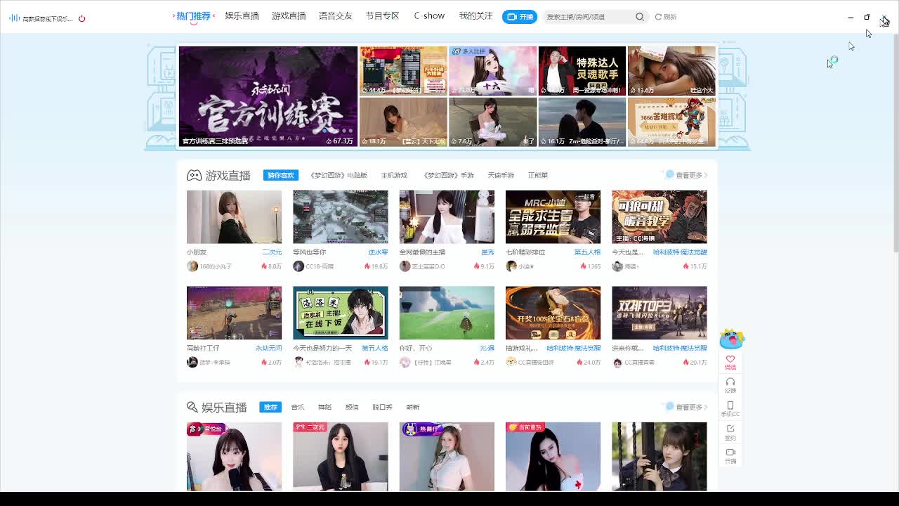Click the flame popularity icon next to 19.8万
The height and width of the screenshot is (506, 899).
point(367,266)
